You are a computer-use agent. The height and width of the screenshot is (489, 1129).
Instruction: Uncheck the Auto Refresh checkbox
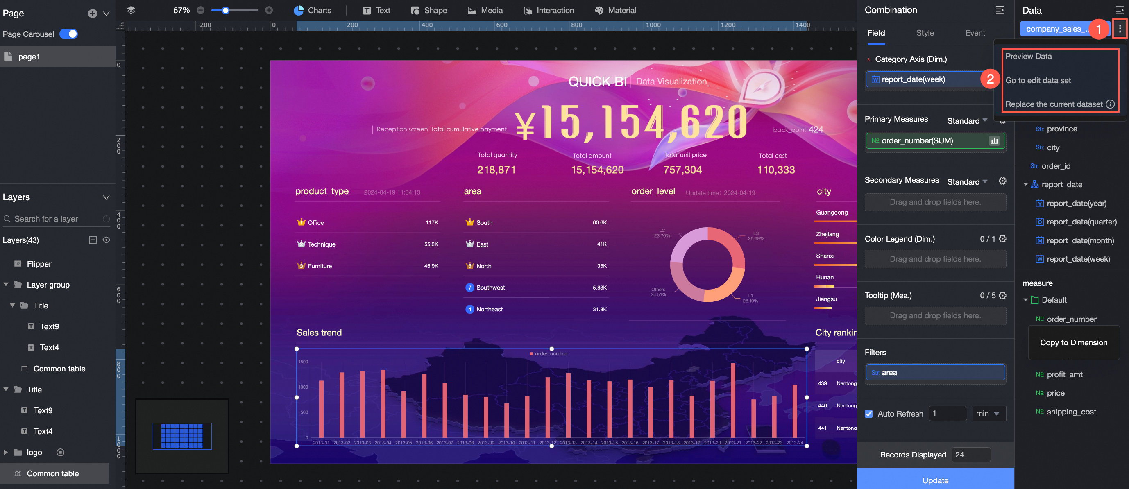tap(868, 414)
